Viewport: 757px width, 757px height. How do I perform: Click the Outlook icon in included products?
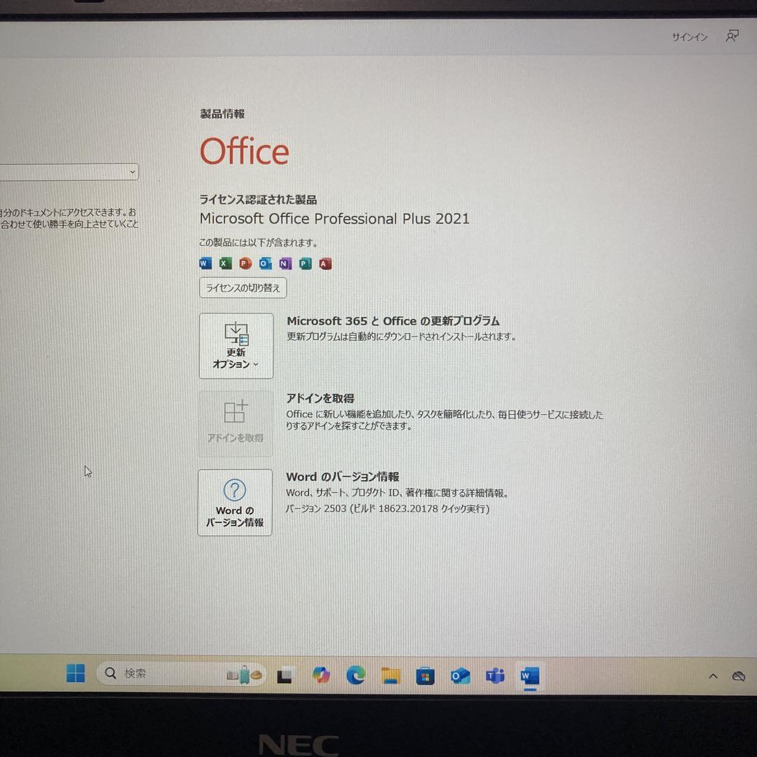coord(265,263)
